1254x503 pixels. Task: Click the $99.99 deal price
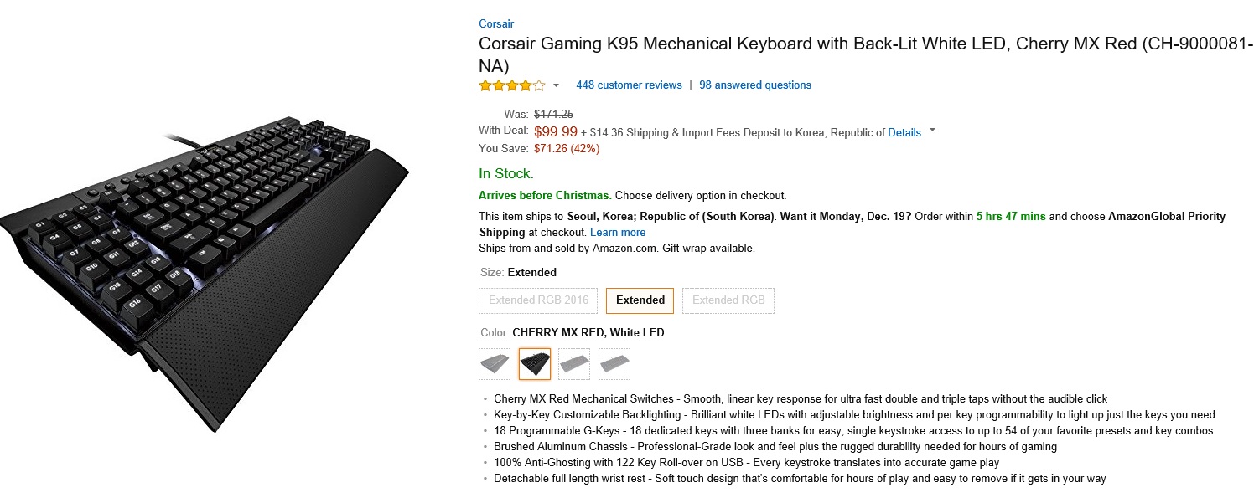click(x=556, y=131)
